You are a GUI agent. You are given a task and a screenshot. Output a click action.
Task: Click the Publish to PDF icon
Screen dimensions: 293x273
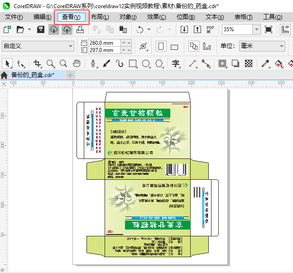point(211,29)
